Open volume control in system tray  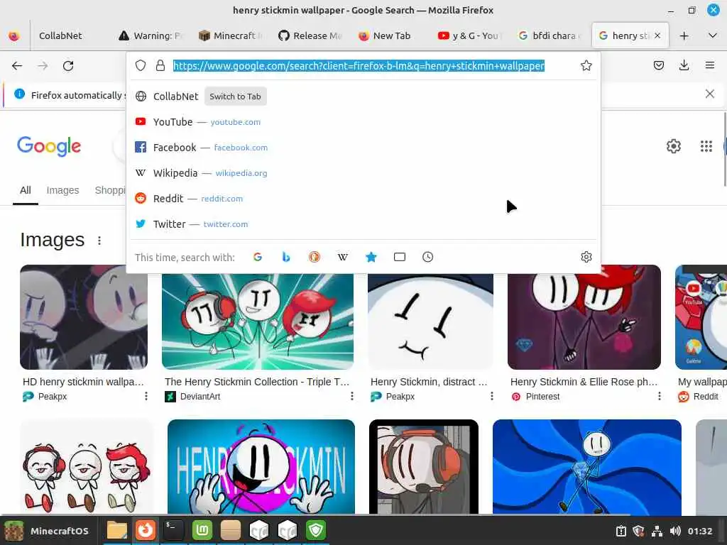(x=675, y=531)
